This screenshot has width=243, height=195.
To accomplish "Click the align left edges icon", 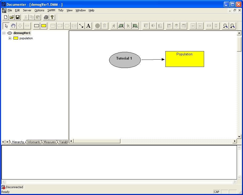I will click(x=169, y=26).
